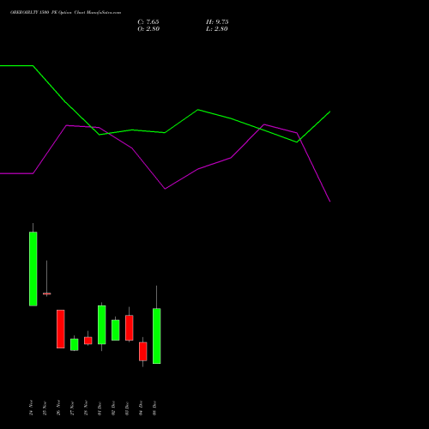The width and height of the screenshot is (429, 429).
Task: Click the open value 'O: 2.80'
Action: point(148,29)
